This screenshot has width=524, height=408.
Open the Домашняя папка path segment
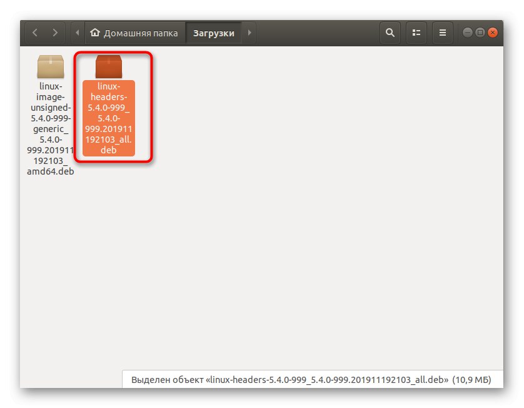134,33
